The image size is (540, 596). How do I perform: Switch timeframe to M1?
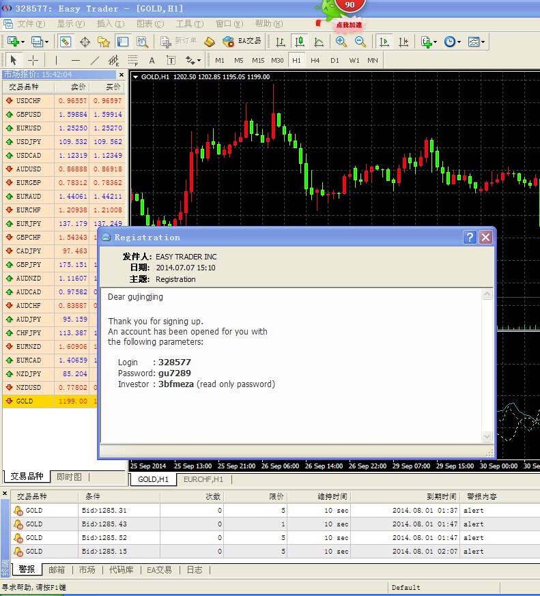(x=219, y=60)
